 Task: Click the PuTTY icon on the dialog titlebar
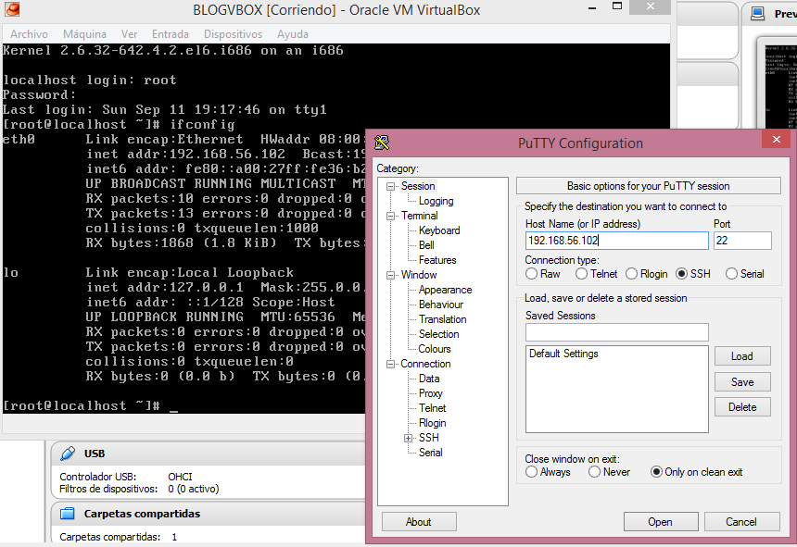pyautogui.click(x=381, y=143)
